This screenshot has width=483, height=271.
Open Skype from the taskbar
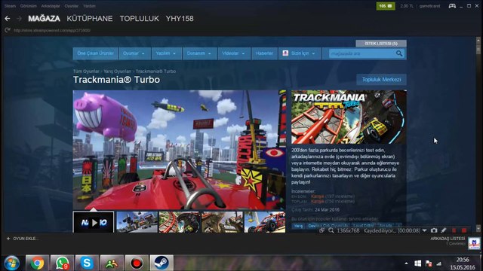(87, 263)
